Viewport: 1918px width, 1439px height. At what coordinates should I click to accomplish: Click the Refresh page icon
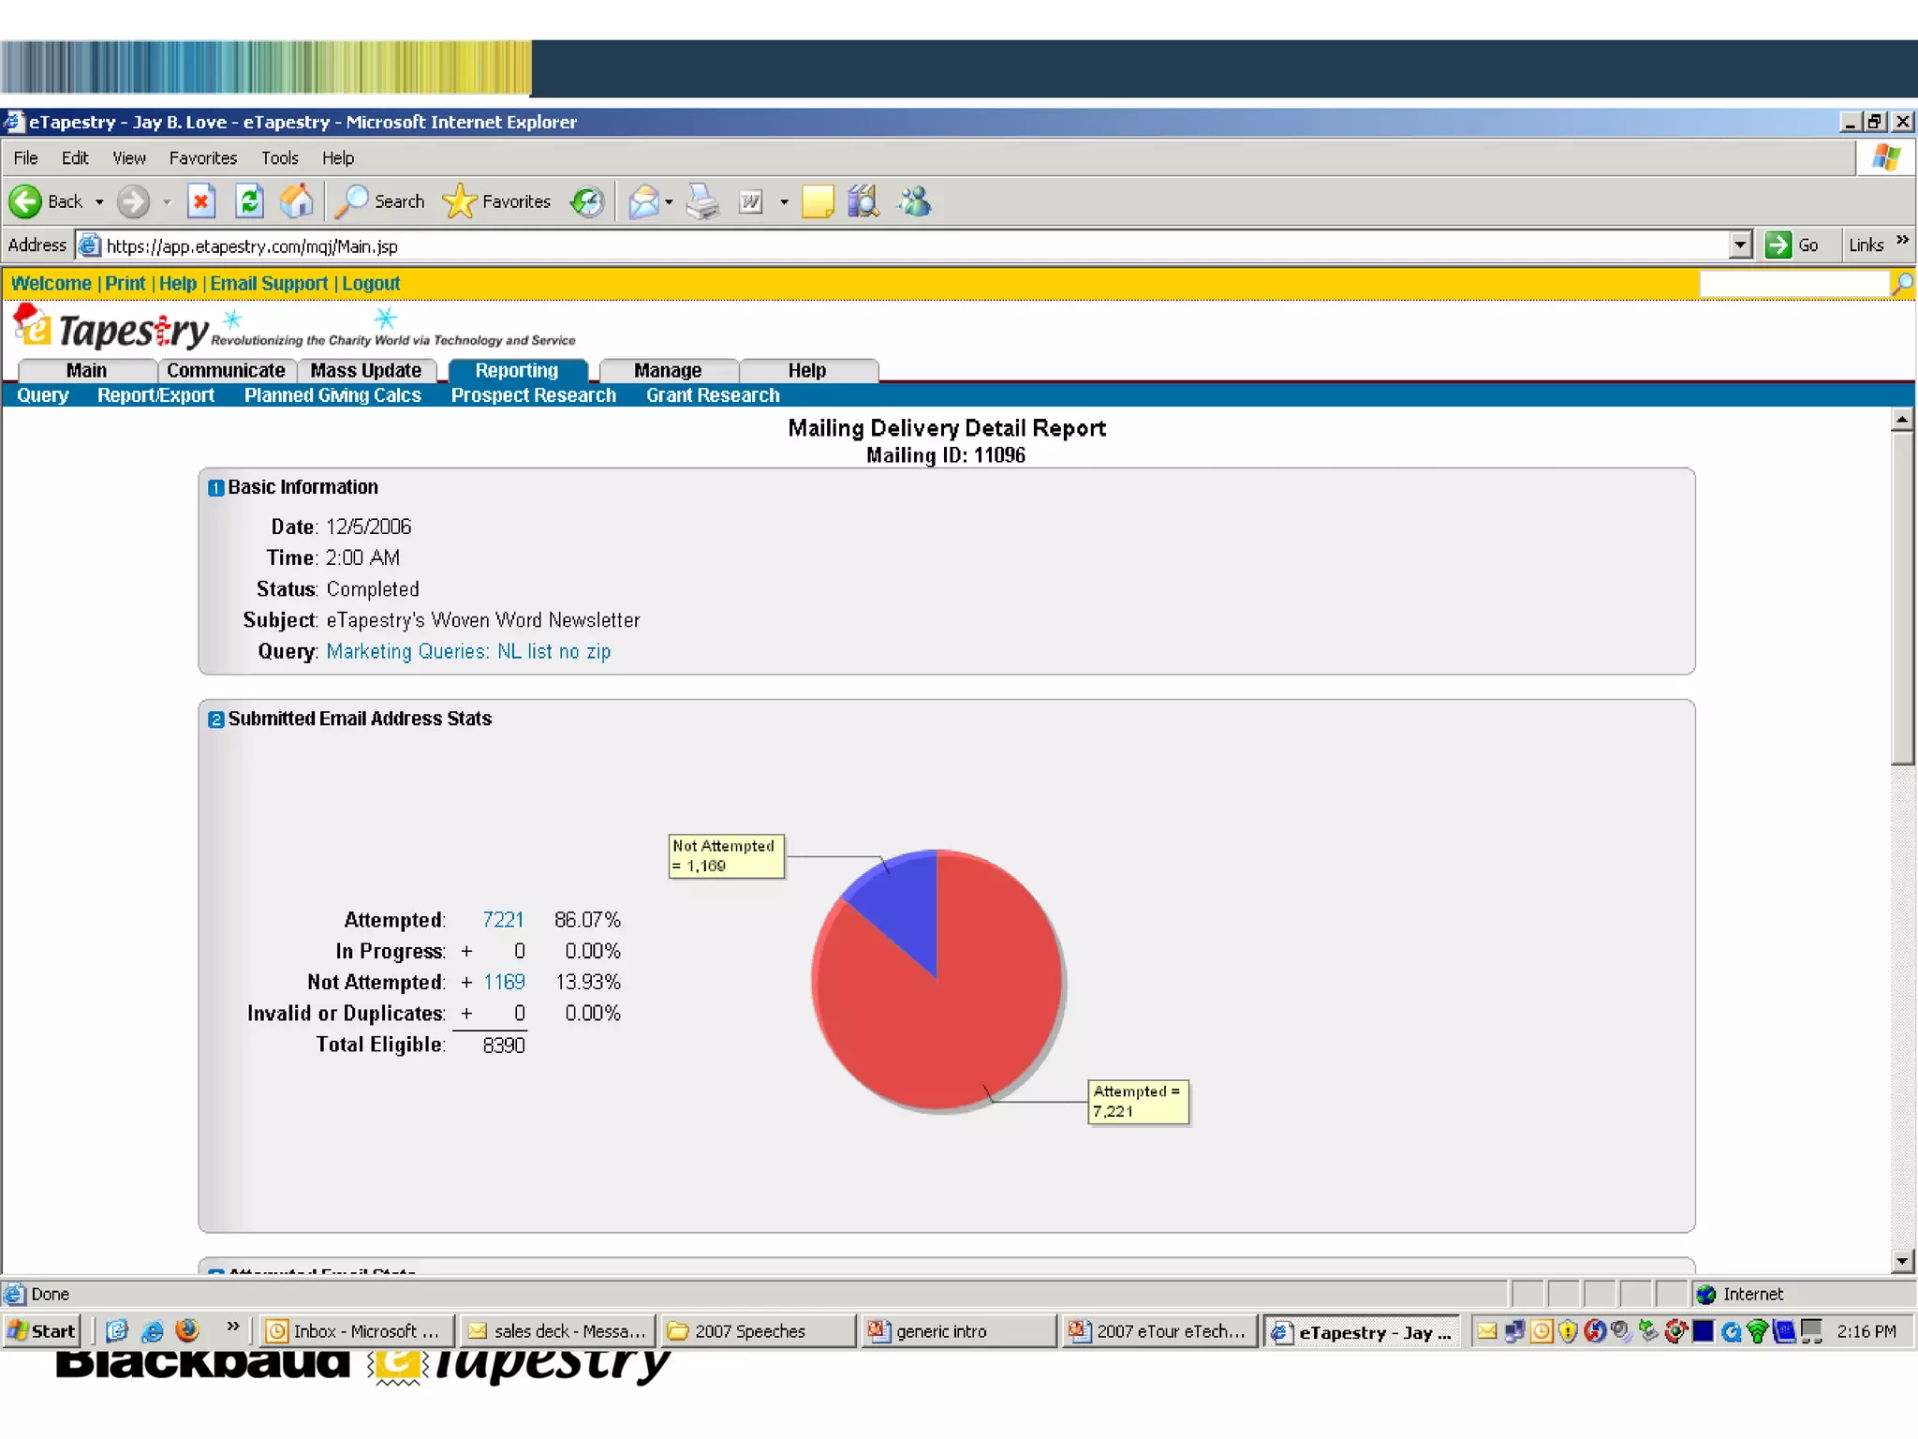[x=249, y=201]
